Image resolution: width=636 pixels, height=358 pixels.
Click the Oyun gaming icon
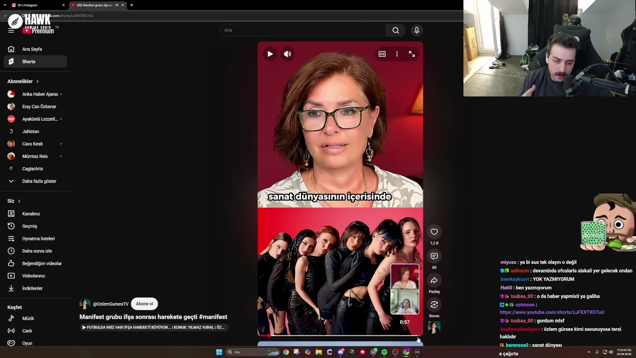11,343
